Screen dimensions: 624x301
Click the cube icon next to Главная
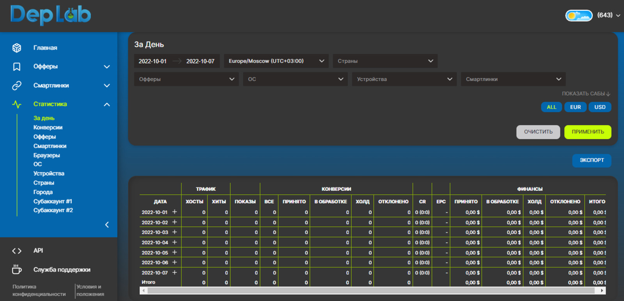coord(17,48)
